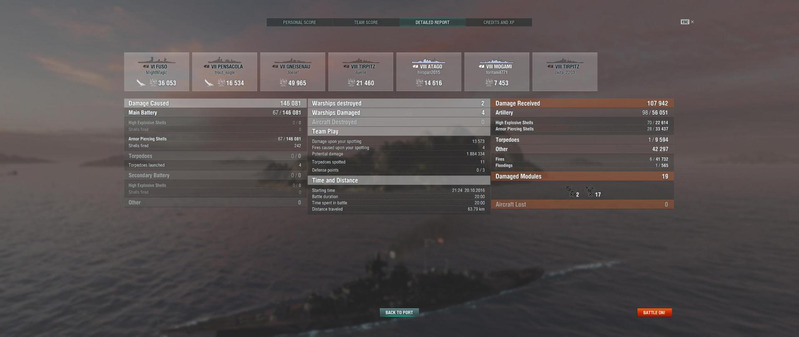Click Ayese's VIII Tirpitz ship icon
Image resolution: width=799 pixels, height=337 pixels.
pos(361,61)
